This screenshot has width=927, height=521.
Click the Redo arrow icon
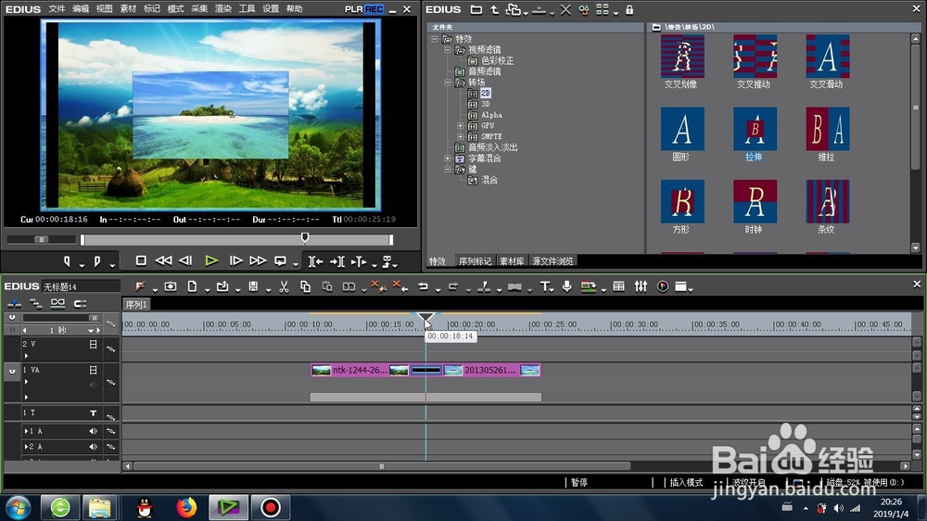coord(453,286)
